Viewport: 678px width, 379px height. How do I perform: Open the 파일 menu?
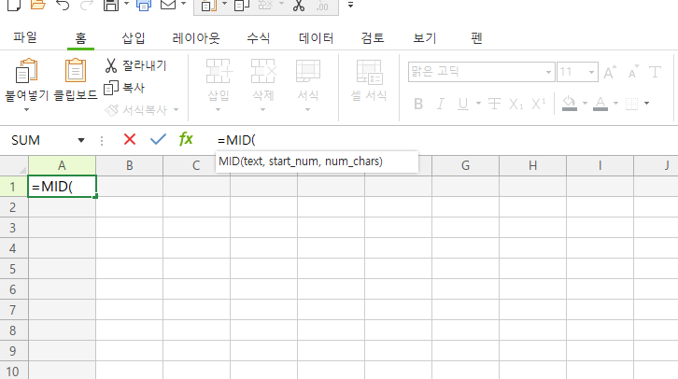point(25,37)
